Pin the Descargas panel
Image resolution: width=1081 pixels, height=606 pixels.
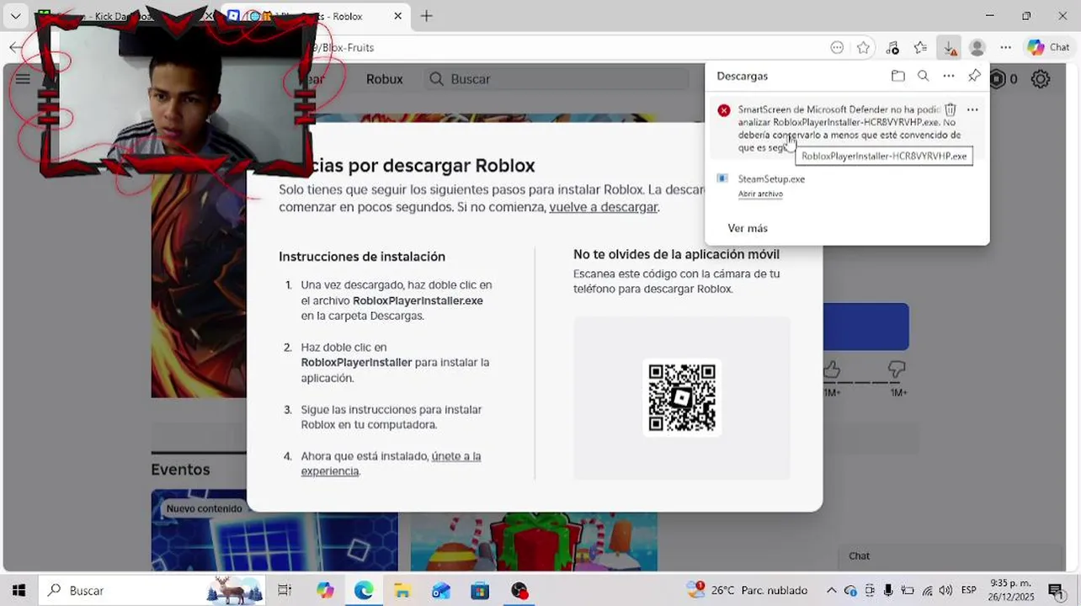point(974,76)
